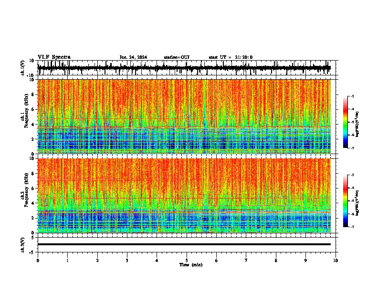Image resolution: width=378 pixels, height=292 pixels.
Task: Click the "-7" label on the ch.1 colorbar
Action: click(x=352, y=148)
